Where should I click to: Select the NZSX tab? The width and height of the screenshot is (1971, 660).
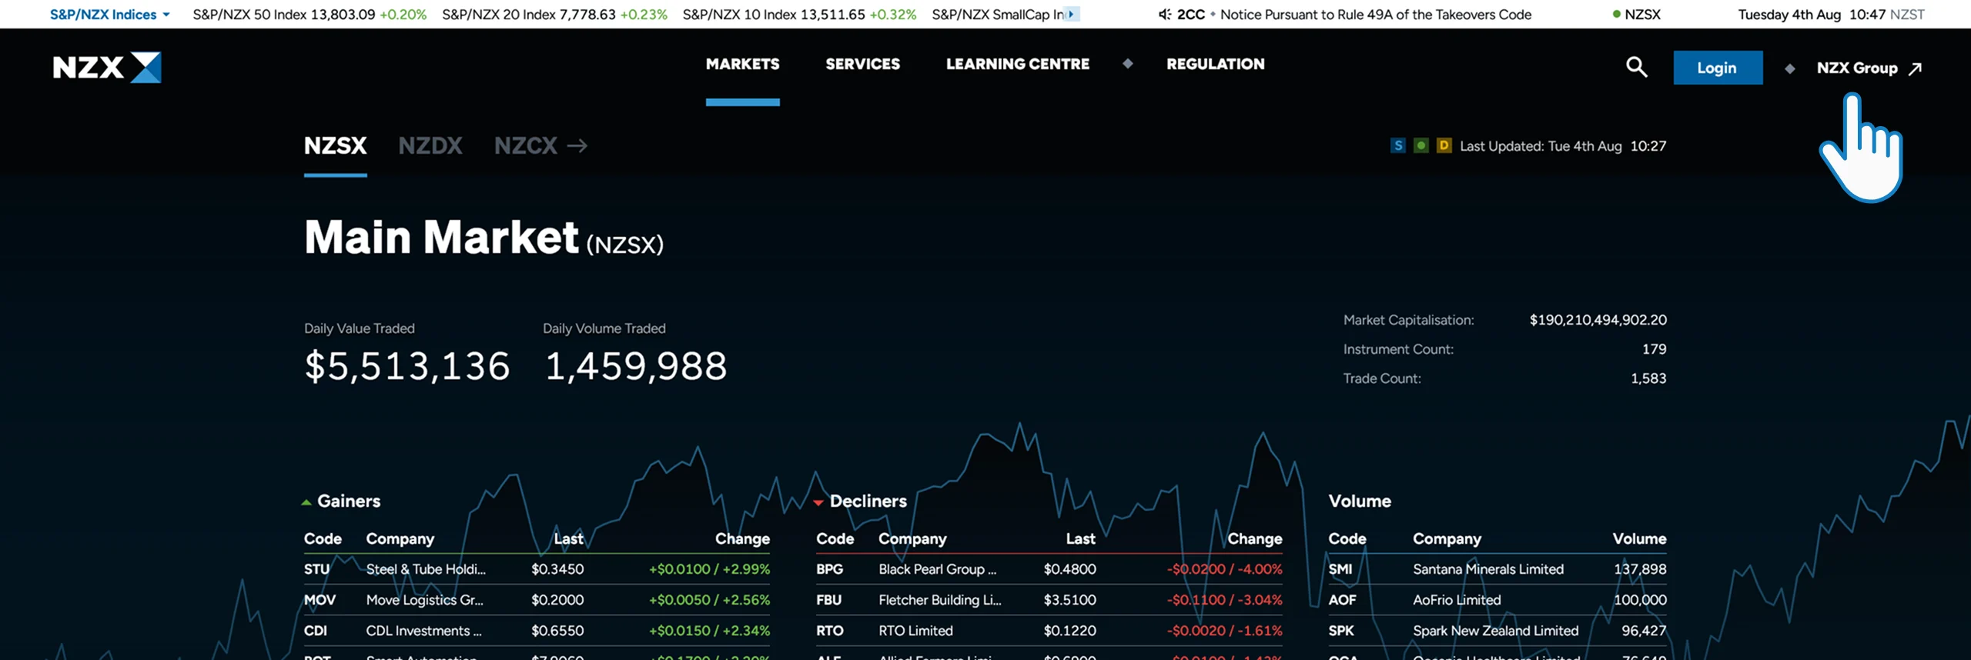click(x=336, y=145)
